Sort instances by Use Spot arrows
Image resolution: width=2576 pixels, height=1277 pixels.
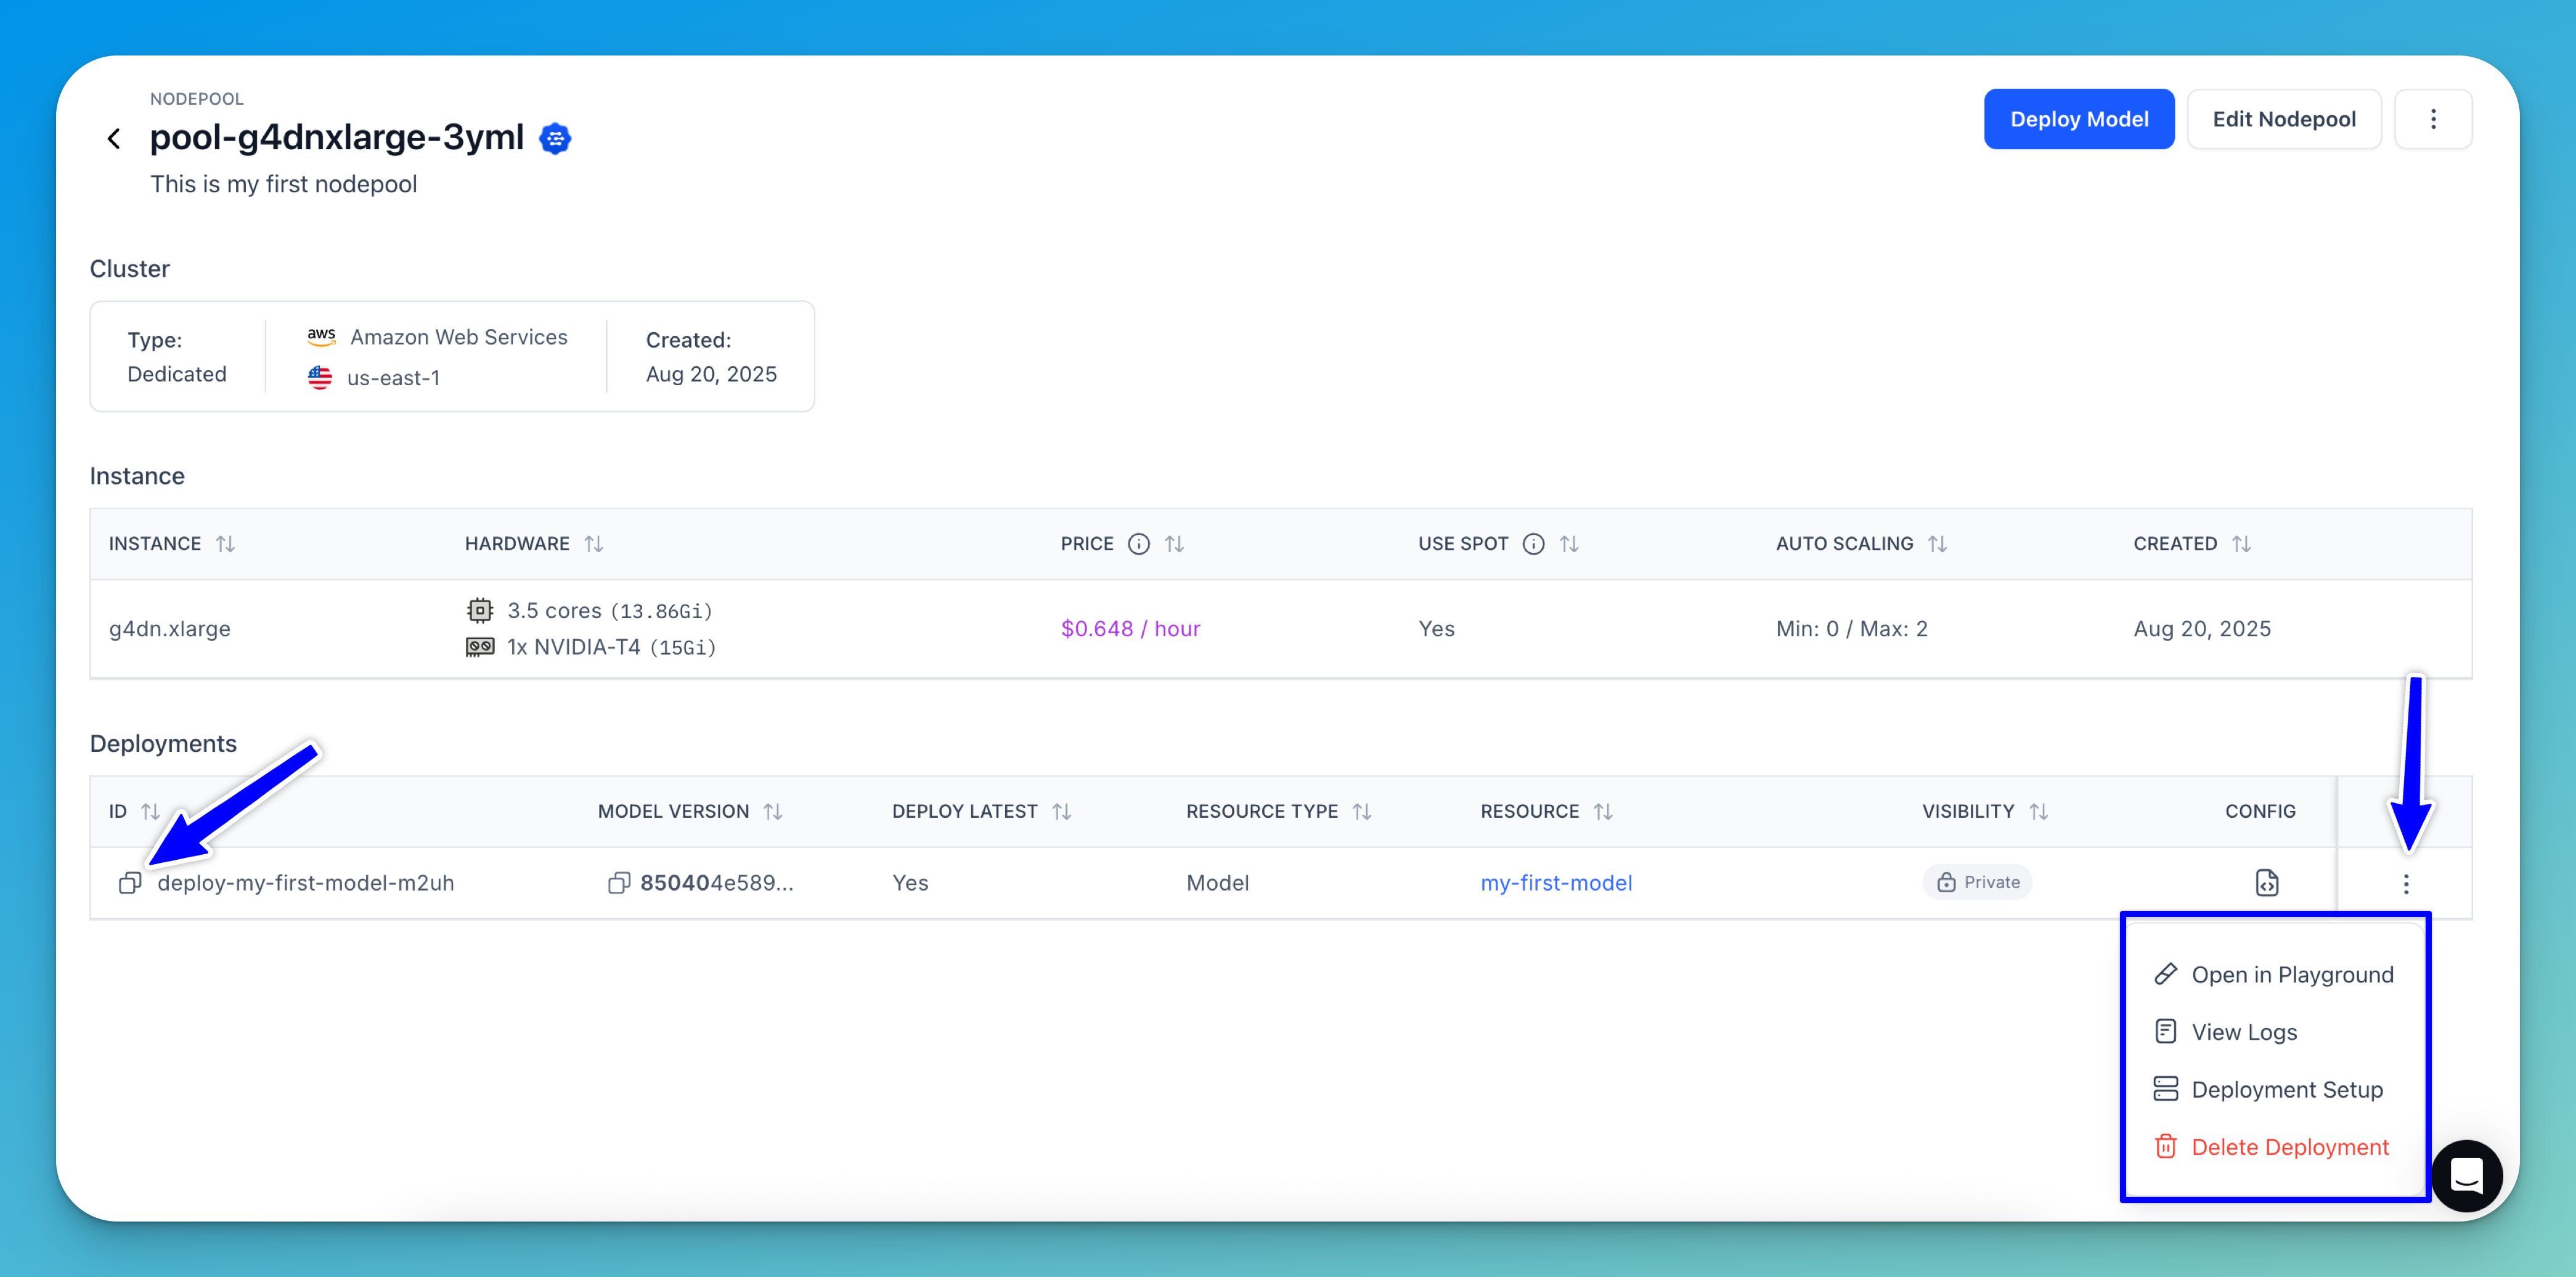1570,544
